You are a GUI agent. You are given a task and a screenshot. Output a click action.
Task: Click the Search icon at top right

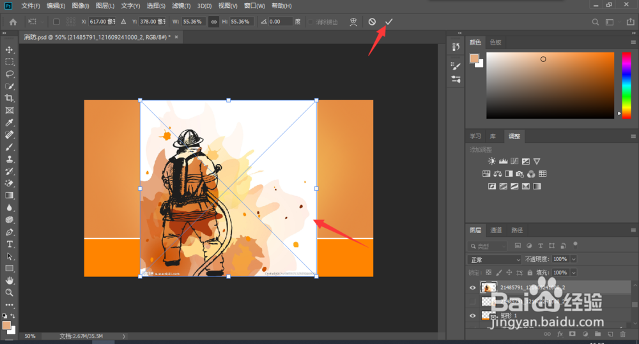[596, 22]
